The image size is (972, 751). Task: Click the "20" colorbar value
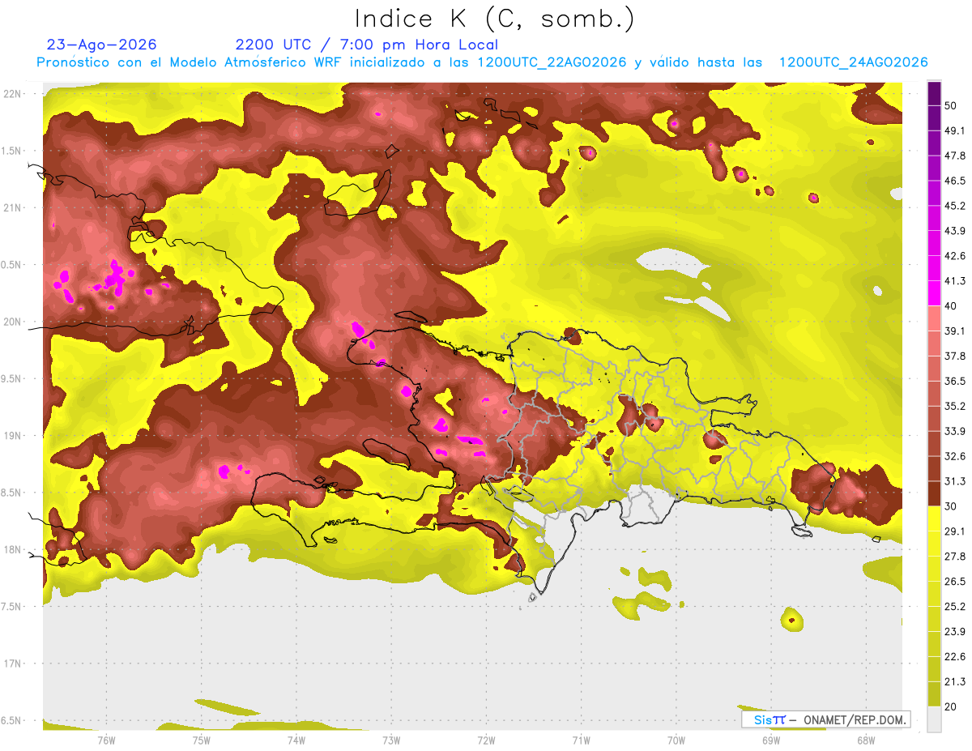point(951,707)
